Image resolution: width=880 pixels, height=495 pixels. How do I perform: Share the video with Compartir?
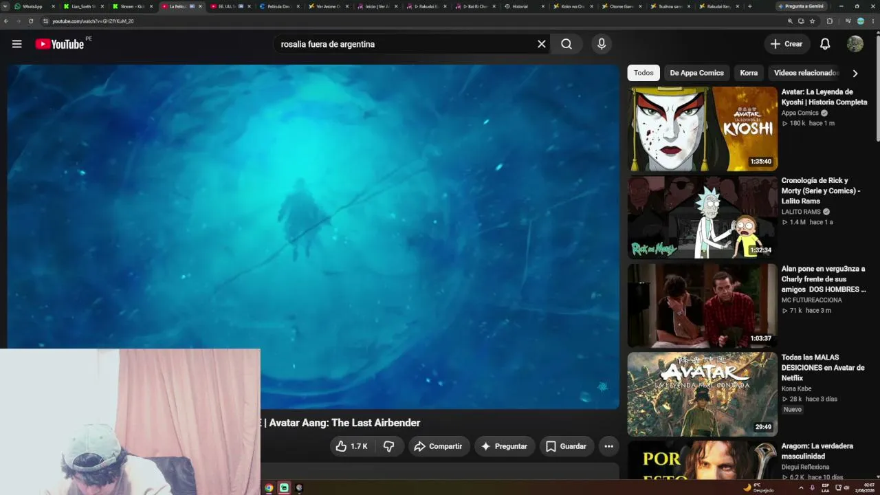[439, 446]
